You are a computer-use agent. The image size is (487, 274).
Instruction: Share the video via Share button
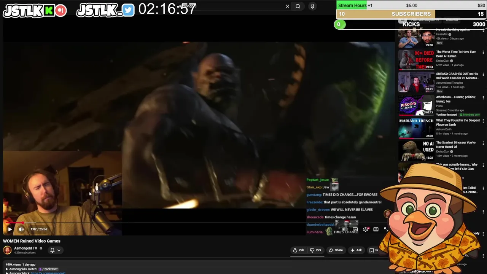pos(336,250)
